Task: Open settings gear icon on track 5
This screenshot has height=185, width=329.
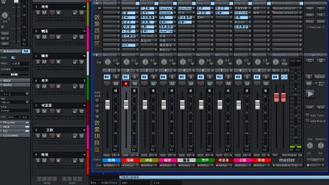Action: (82, 62)
